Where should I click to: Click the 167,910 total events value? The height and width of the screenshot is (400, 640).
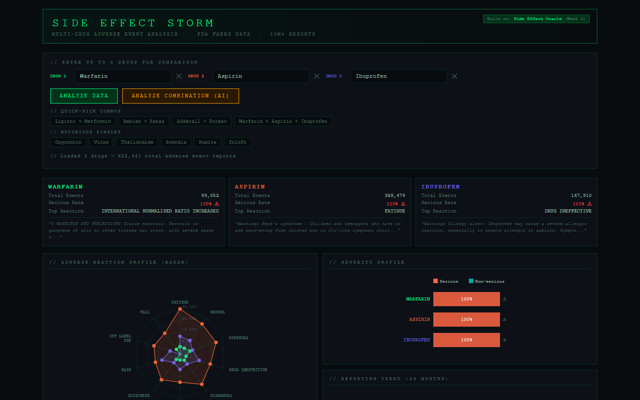[581, 196]
